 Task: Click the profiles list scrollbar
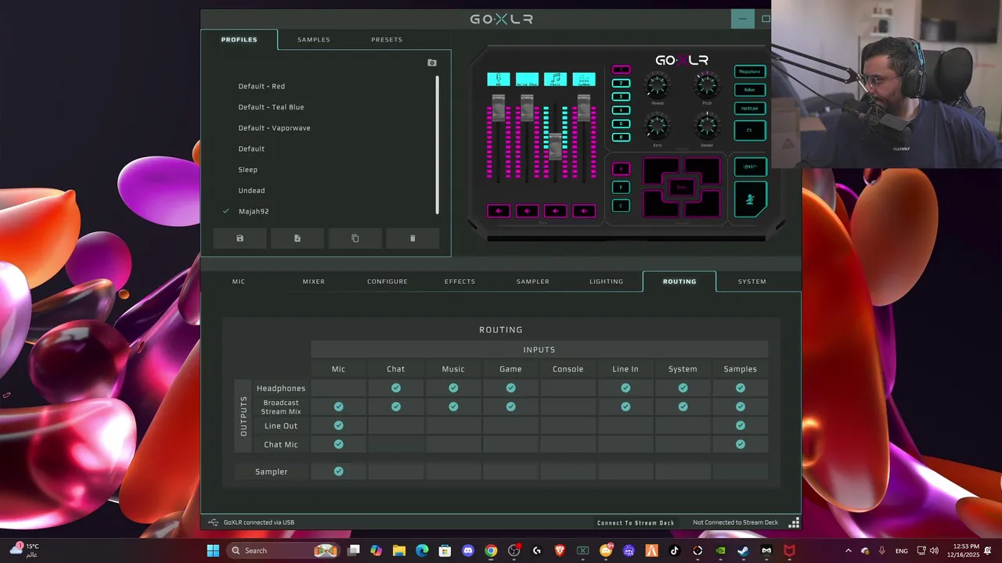[437, 145]
